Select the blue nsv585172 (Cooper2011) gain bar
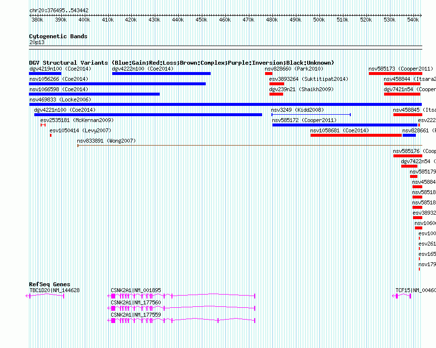The height and width of the screenshot is (348, 436). [345, 125]
